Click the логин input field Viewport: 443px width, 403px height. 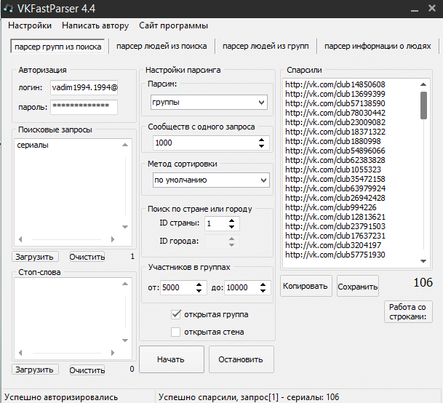click(84, 87)
